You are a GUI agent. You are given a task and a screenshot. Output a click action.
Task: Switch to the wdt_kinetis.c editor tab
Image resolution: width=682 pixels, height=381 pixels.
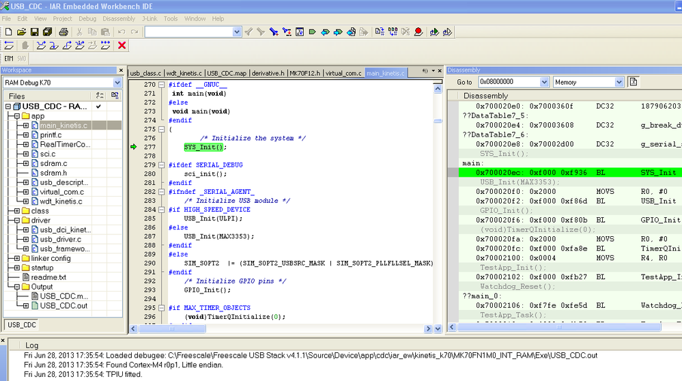pos(184,73)
